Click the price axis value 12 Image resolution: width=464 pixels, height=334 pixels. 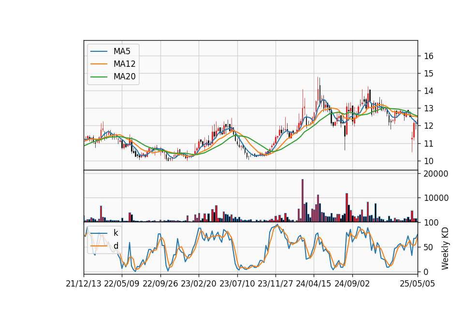point(429,126)
